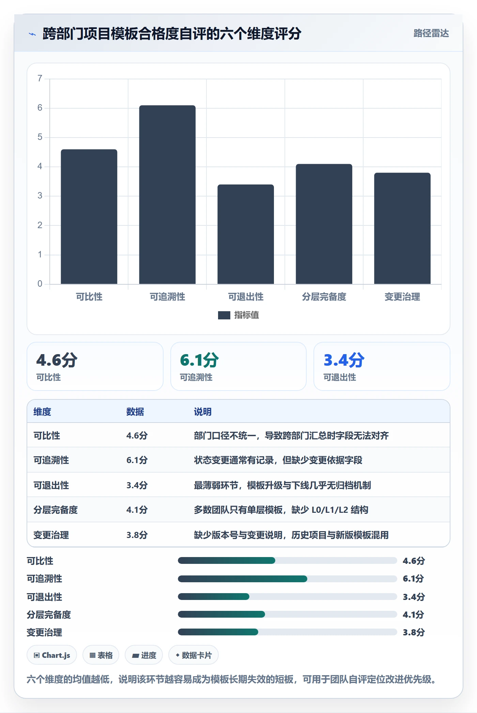
Task: Toggle the 指标值 legend swatch
Action: pos(224,315)
